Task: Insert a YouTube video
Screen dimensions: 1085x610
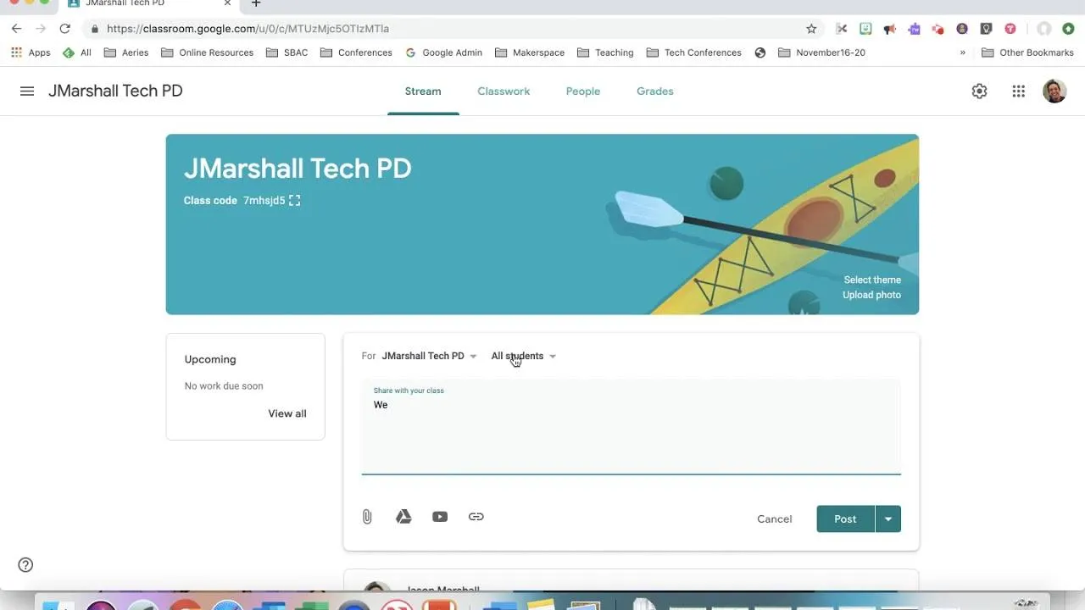Action: pyautogui.click(x=440, y=517)
